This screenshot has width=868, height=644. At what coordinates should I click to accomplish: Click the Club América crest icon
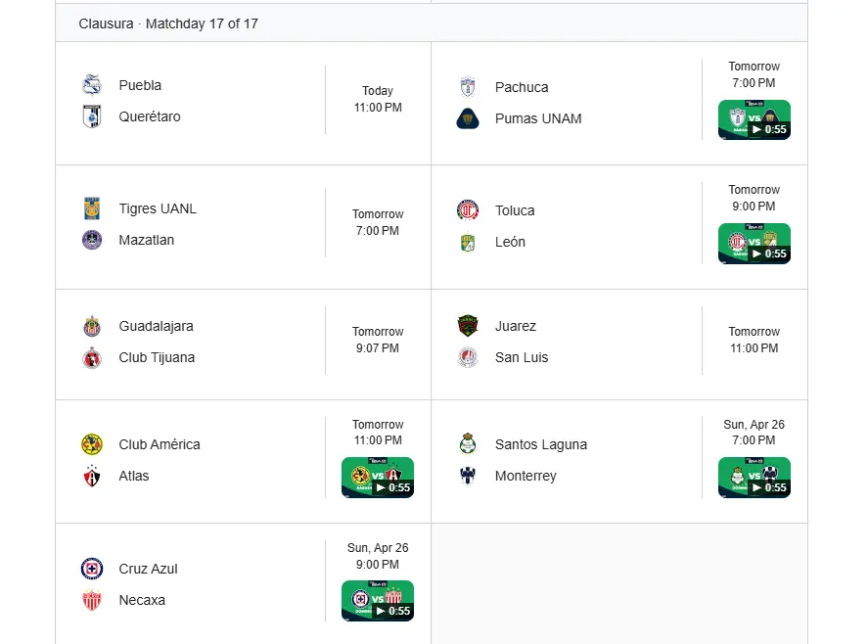(92, 444)
